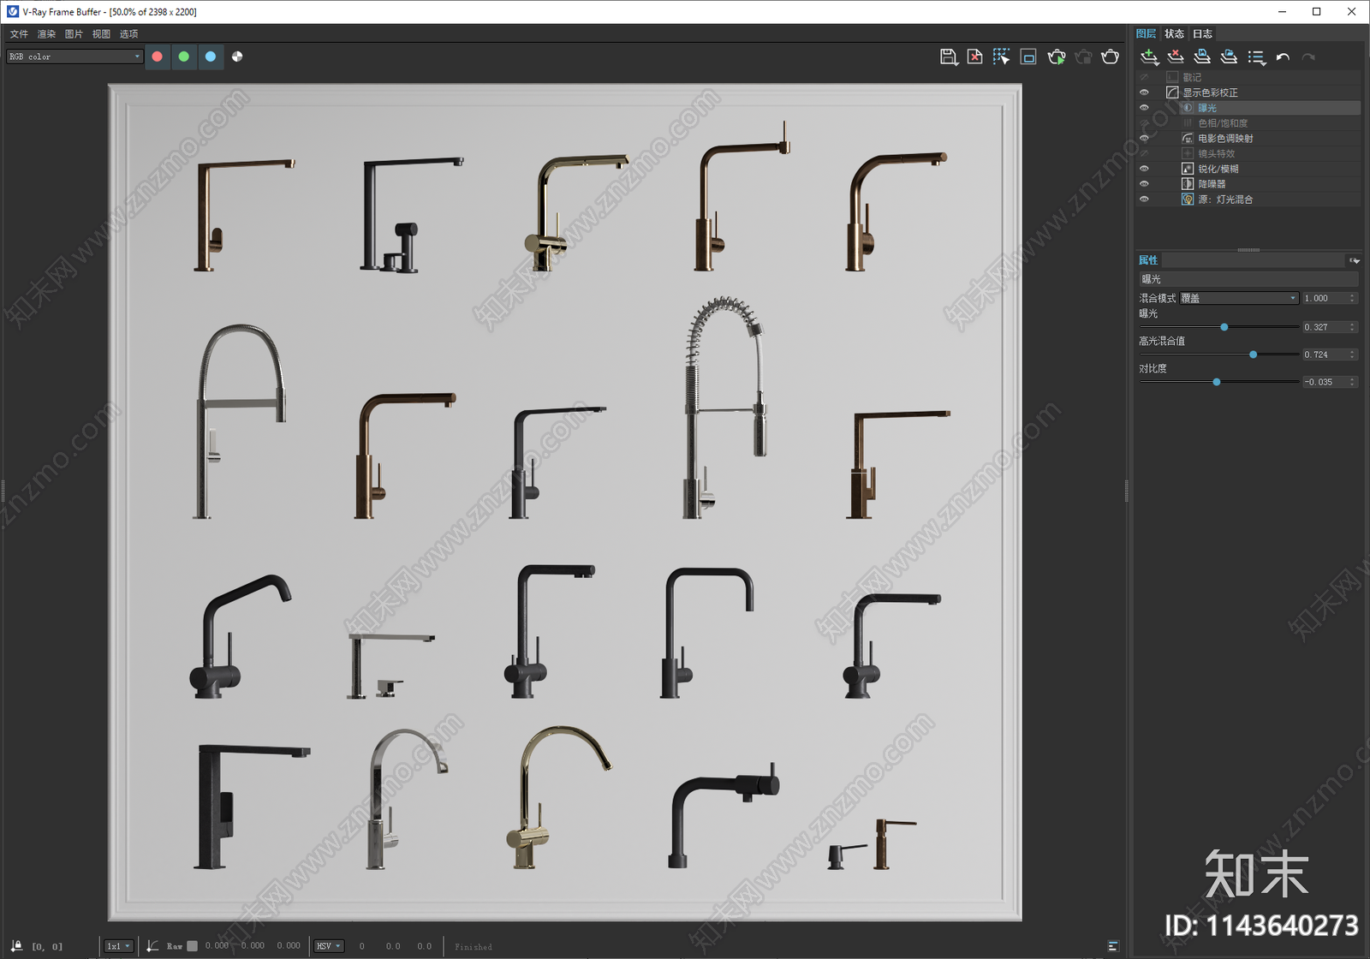This screenshot has height=959, width=1370.
Task: Activate follow mouse render icon
Action: (1001, 57)
